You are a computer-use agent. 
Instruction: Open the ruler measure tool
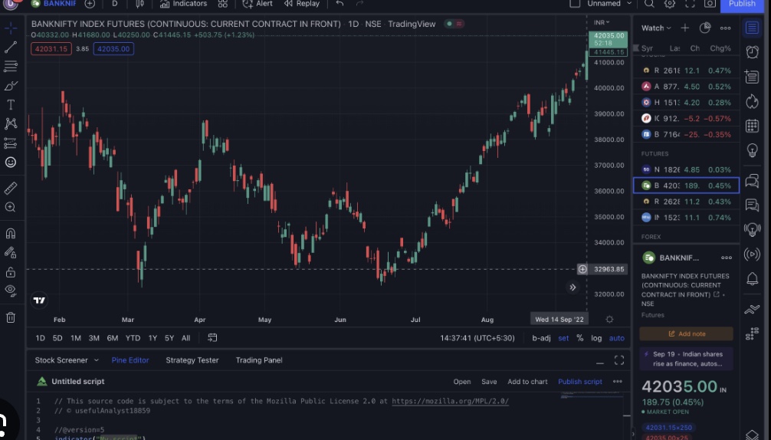click(11, 188)
